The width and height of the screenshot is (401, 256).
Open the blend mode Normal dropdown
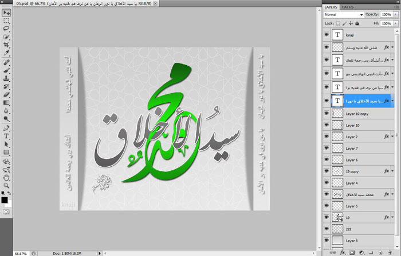343,14
